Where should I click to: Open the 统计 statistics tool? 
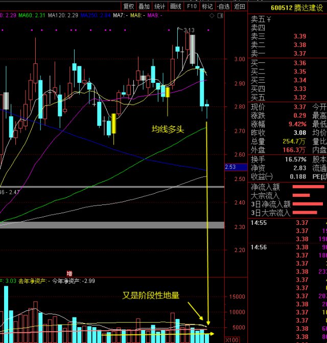pos(160,6)
